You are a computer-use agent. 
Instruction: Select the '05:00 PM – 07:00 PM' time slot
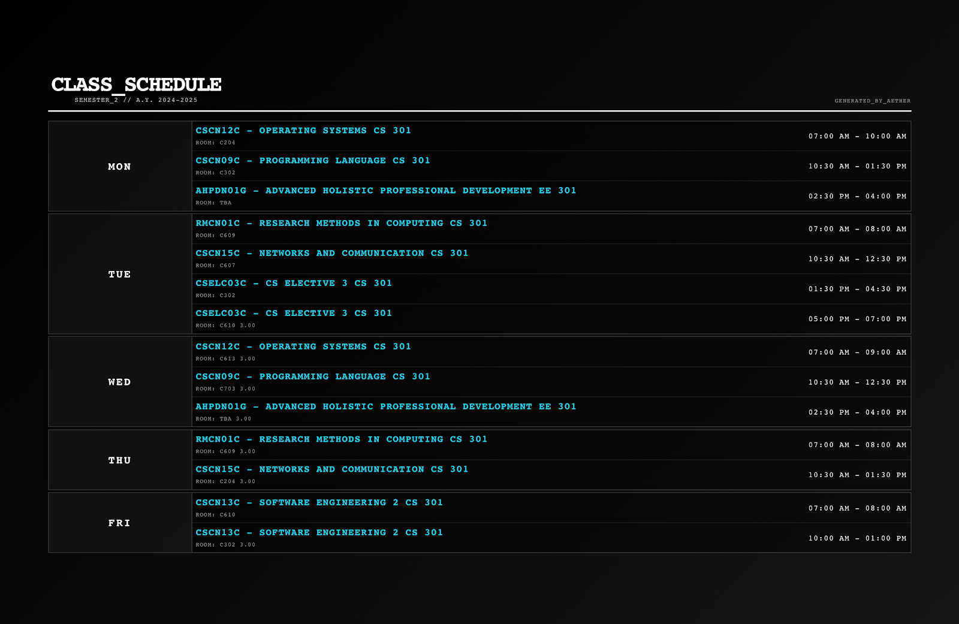tap(857, 319)
